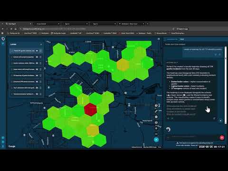Switch to the fifth browser tab
The width and height of the screenshot is (228, 171).
coord(131,24)
